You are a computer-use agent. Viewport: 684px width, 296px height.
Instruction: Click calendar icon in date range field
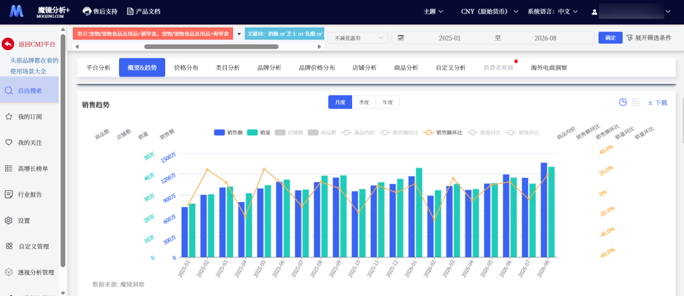coord(401,38)
